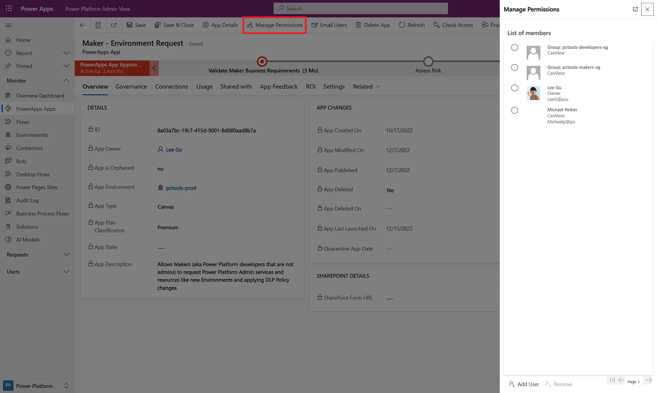Screen dimensions: 657x393
Task: Open the Power Platform area switcher
Action: [37, 386]
